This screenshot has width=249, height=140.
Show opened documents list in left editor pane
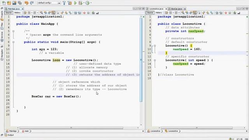[140, 9]
